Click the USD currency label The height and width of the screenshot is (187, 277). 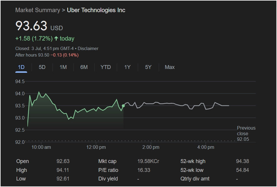pyautogui.click(x=57, y=28)
